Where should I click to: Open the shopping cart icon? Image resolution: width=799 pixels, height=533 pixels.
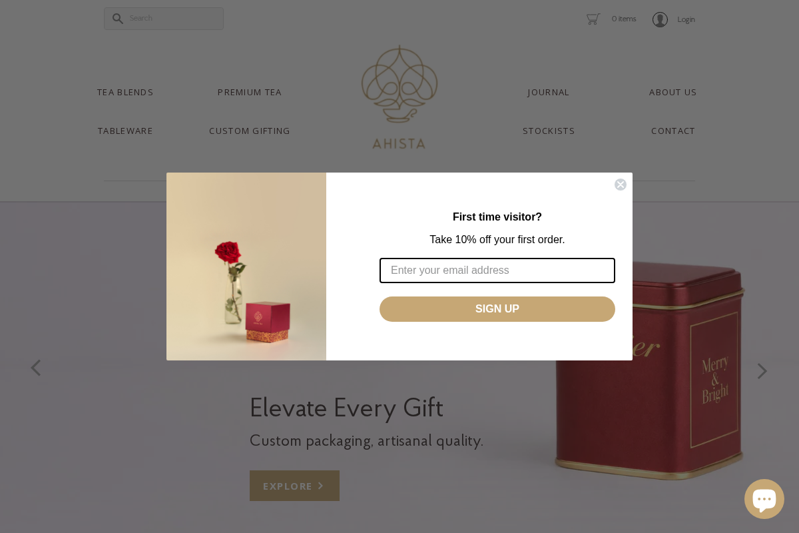pyautogui.click(x=593, y=19)
